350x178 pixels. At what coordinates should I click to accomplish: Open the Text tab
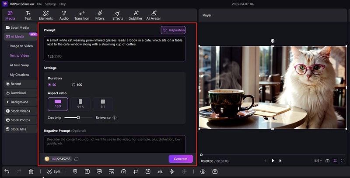coord(28,15)
